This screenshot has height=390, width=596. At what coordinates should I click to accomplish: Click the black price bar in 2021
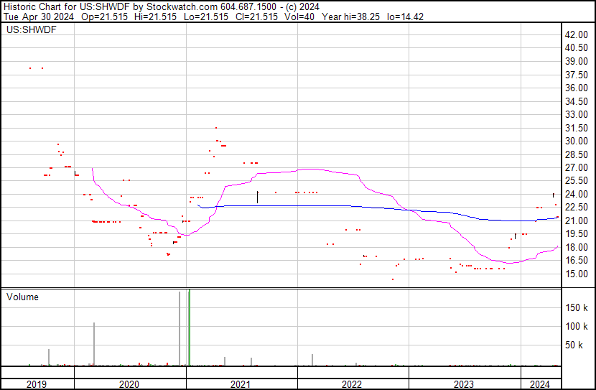pyautogui.click(x=257, y=197)
